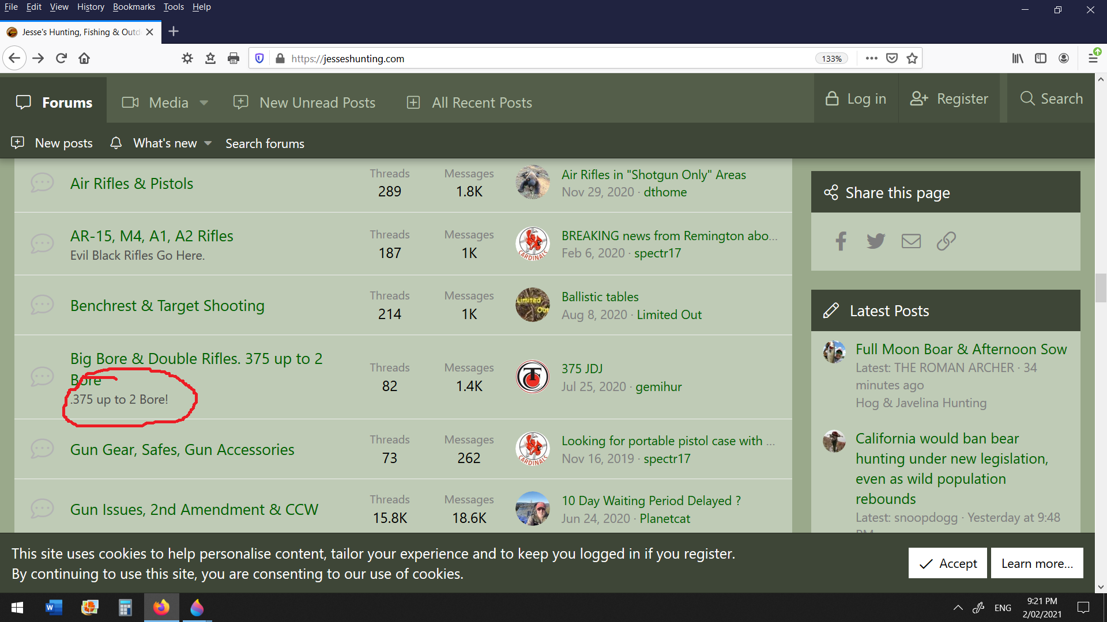Image resolution: width=1107 pixels, height=622 pixels.
Task: Open the forum Search
Action: pyautogui.click(x=1052, y=98)
